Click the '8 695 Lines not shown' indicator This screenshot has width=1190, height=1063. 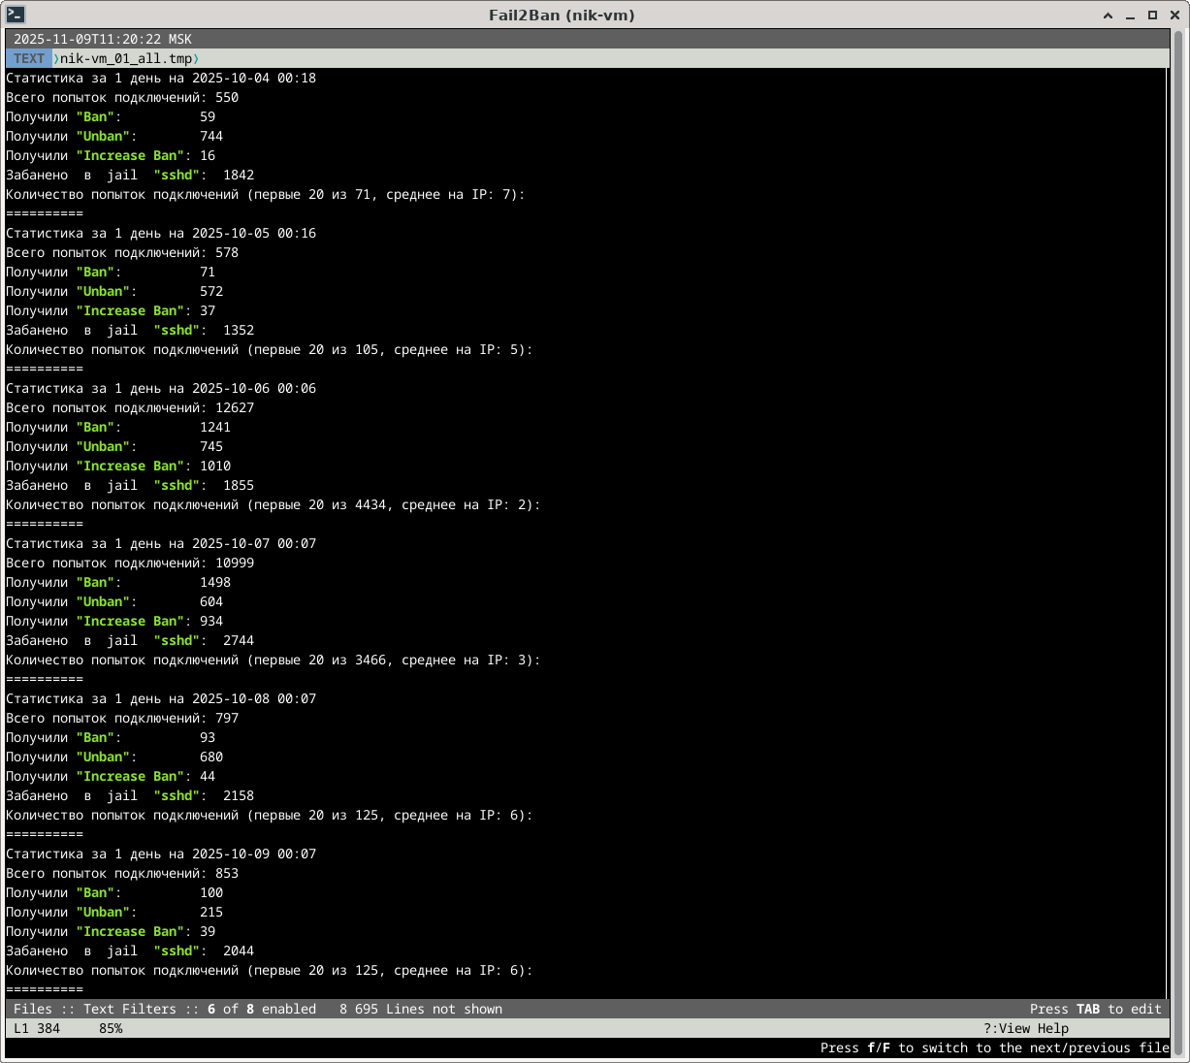(421, 1009)
